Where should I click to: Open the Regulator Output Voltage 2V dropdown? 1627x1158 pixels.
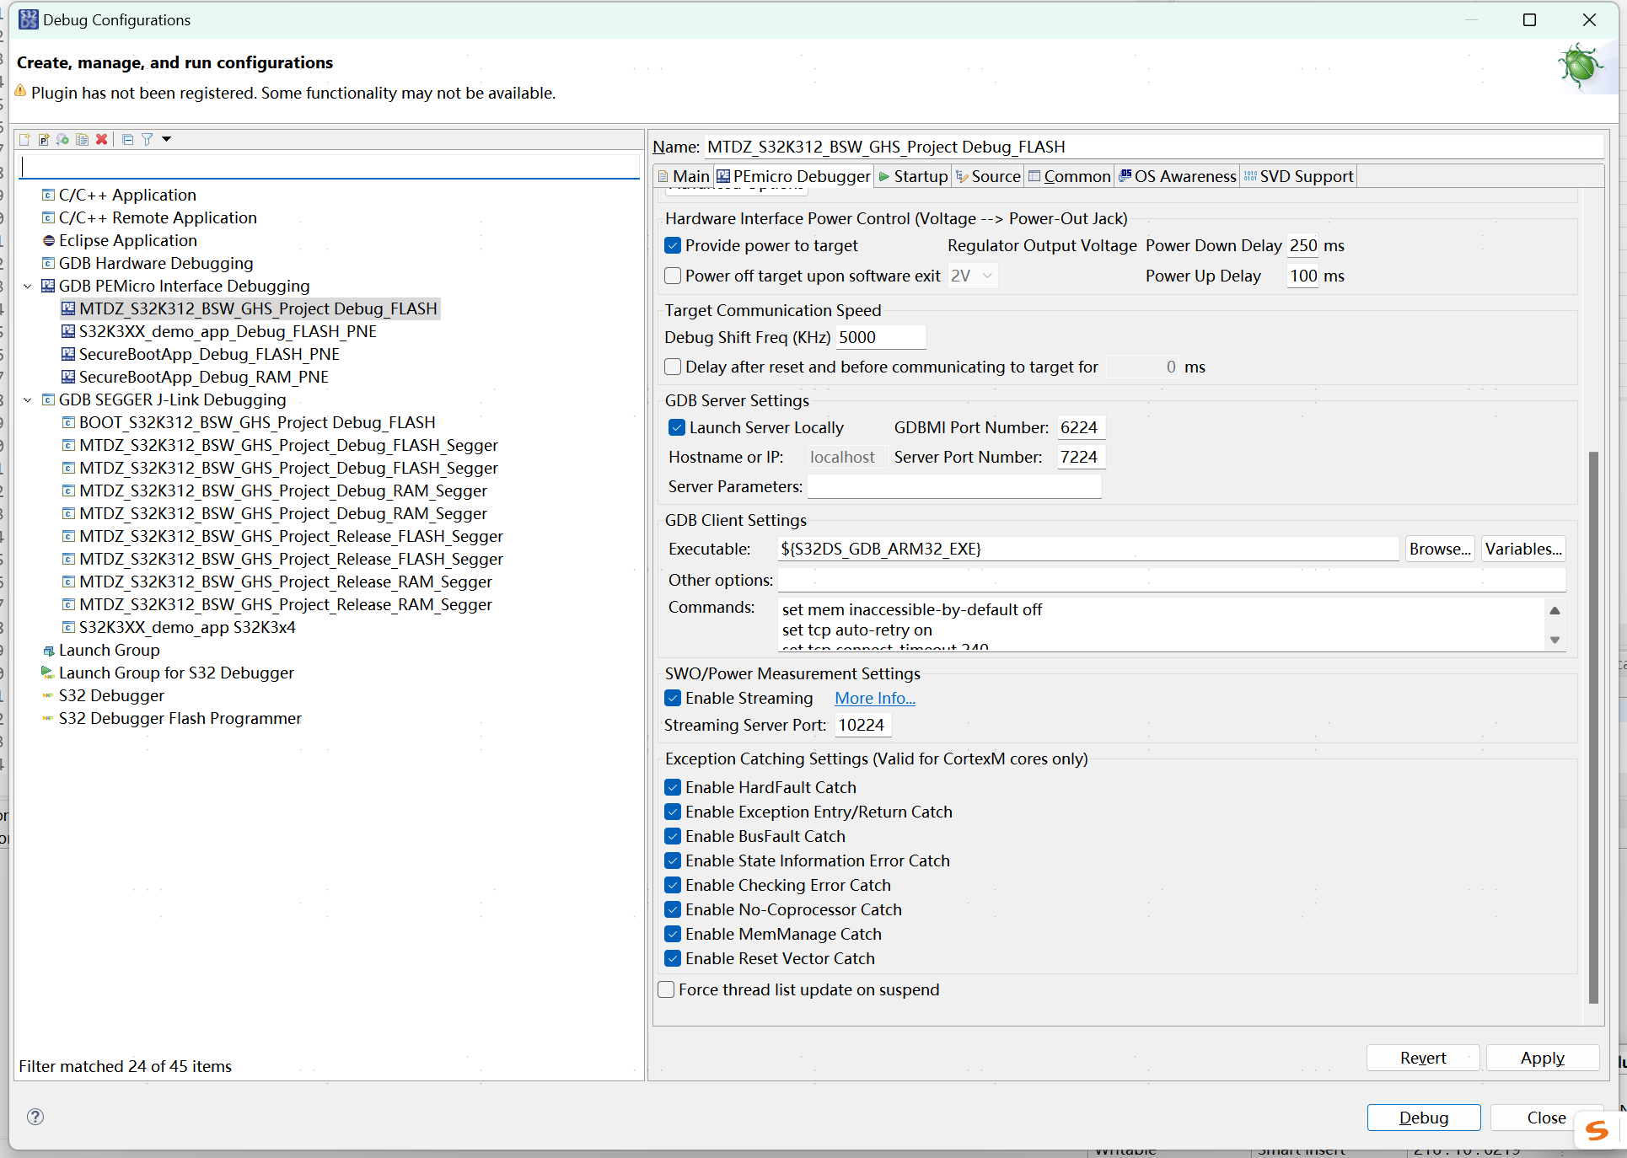point(973,276)
